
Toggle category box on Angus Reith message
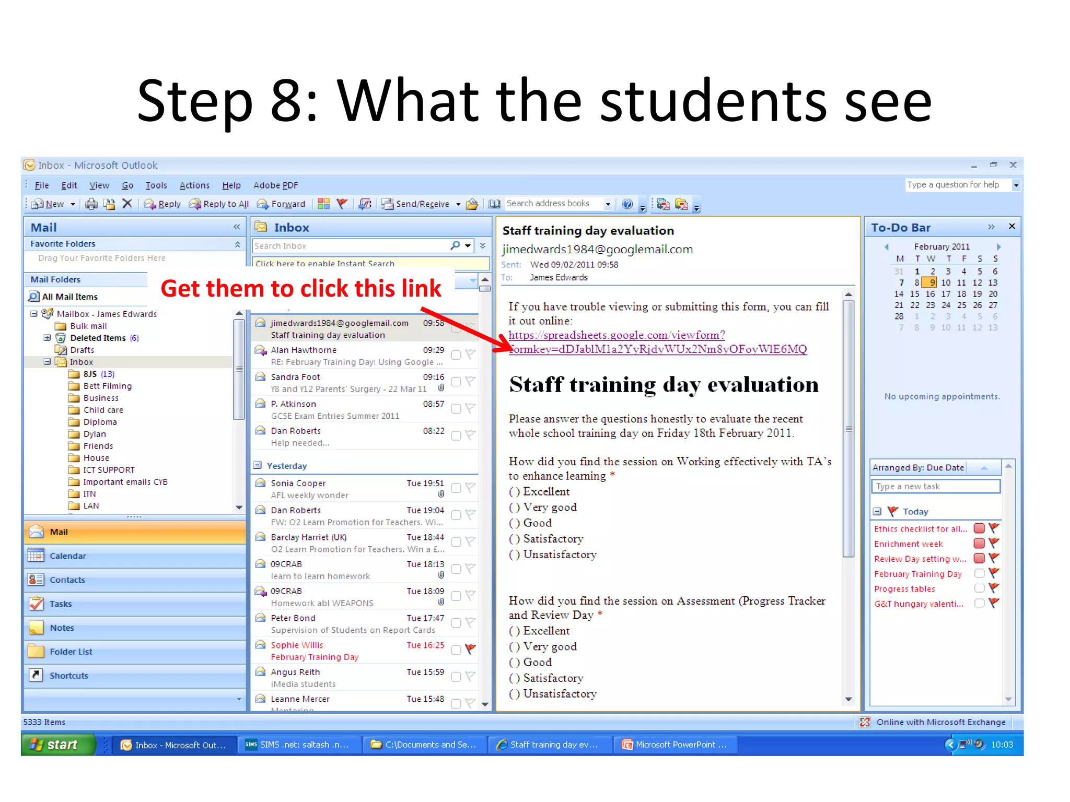click(456, 677)
